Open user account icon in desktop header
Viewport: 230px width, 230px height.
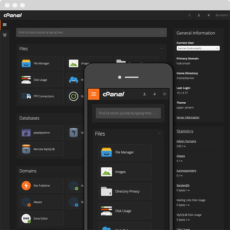point(199,15)
